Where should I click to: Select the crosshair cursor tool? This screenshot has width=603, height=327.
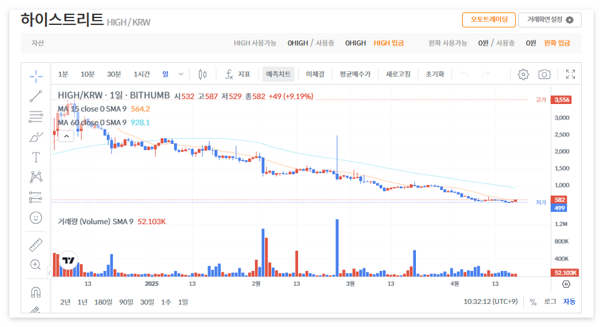click(x=36, y=77)
